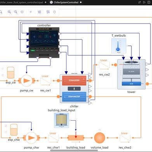Click the top input port of controller

tap(28, 34)
